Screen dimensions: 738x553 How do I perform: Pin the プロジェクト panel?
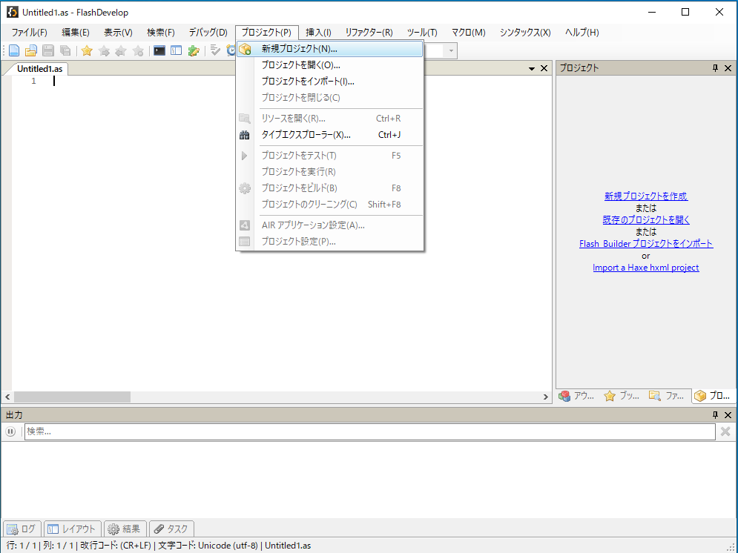[716, 68]
